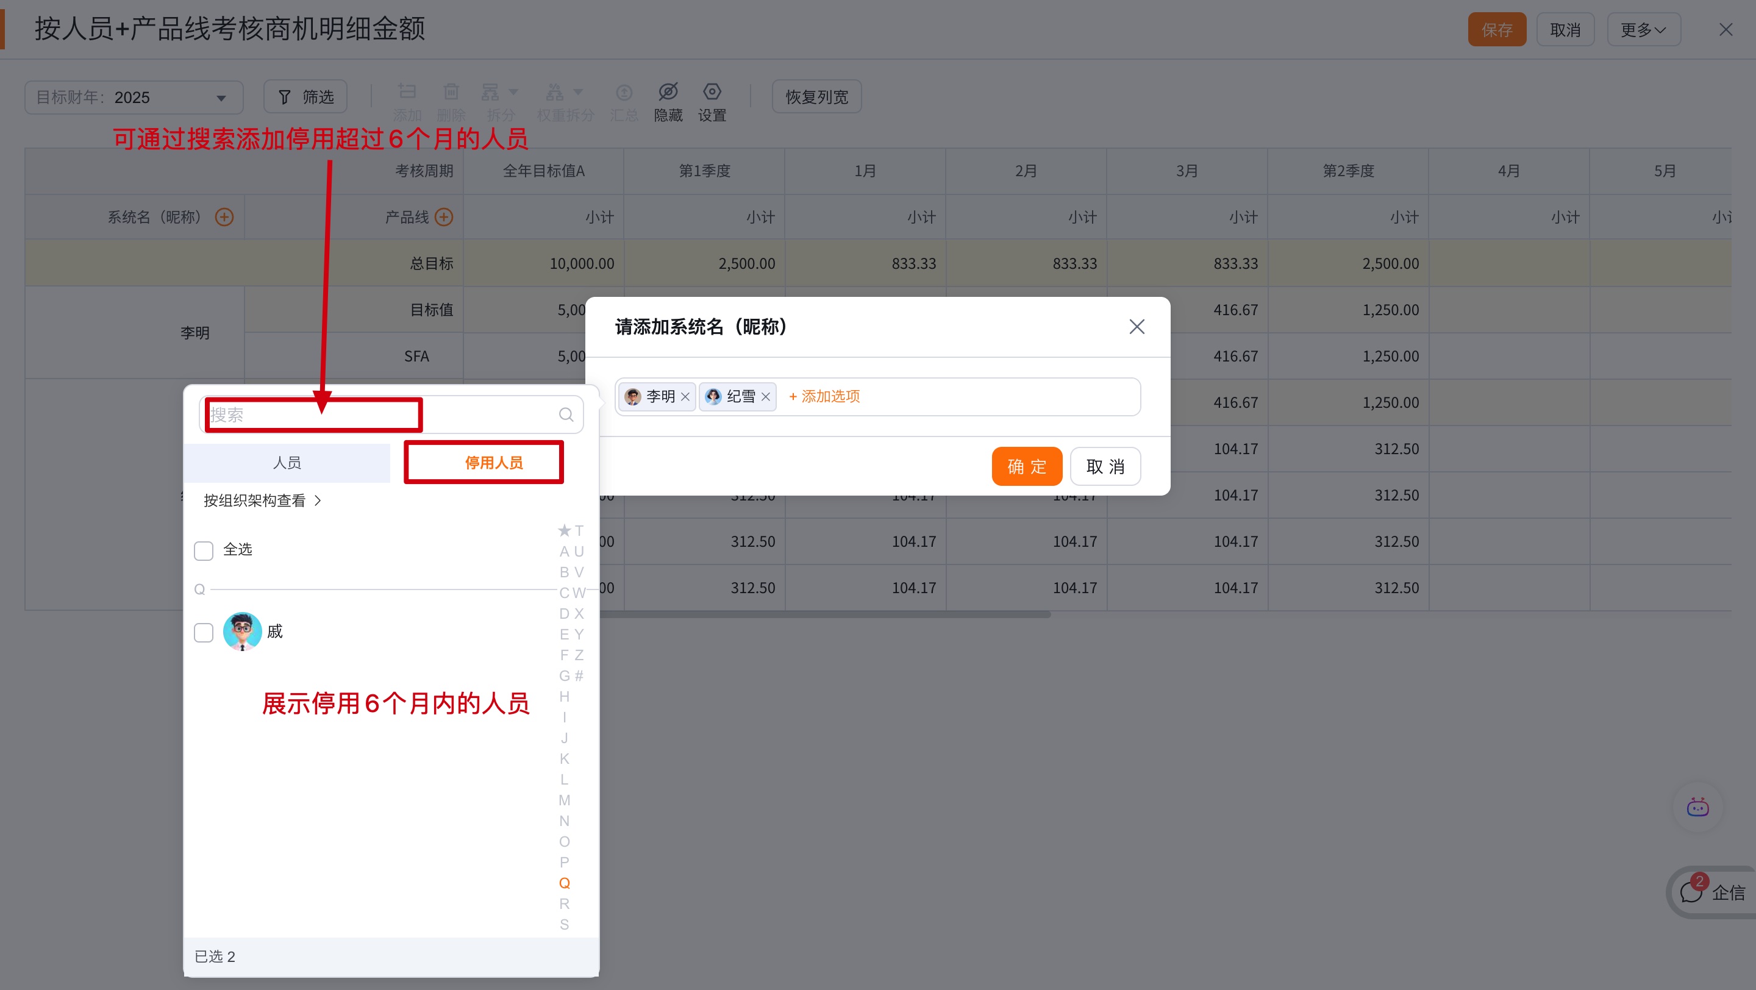Expand the 拆分 dropdown arrow
The width and height of the screenshot is (1756, 990).
tap(513, 92)
